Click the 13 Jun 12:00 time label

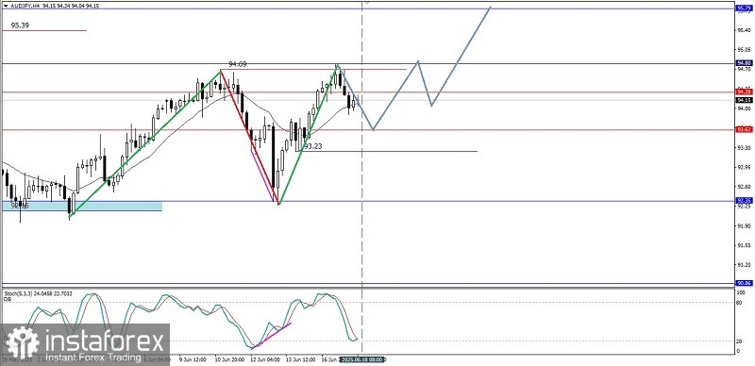pyautogui.click(x=299, y=359)
